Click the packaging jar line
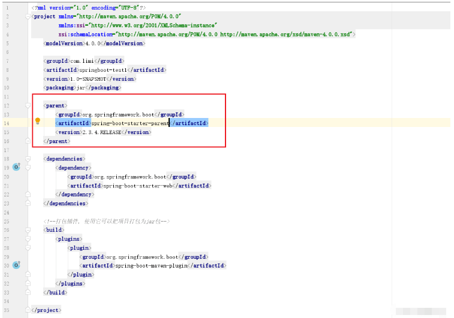454x318 pixels. (x=82, y=87)
